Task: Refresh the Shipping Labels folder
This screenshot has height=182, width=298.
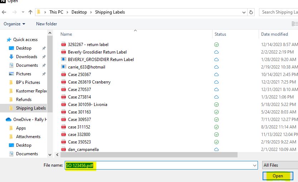Action: (251, 12)
